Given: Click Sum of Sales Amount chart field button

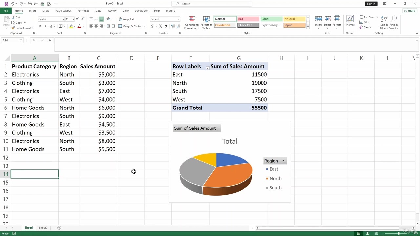Looking at the screenshot, I should (197, 128).
